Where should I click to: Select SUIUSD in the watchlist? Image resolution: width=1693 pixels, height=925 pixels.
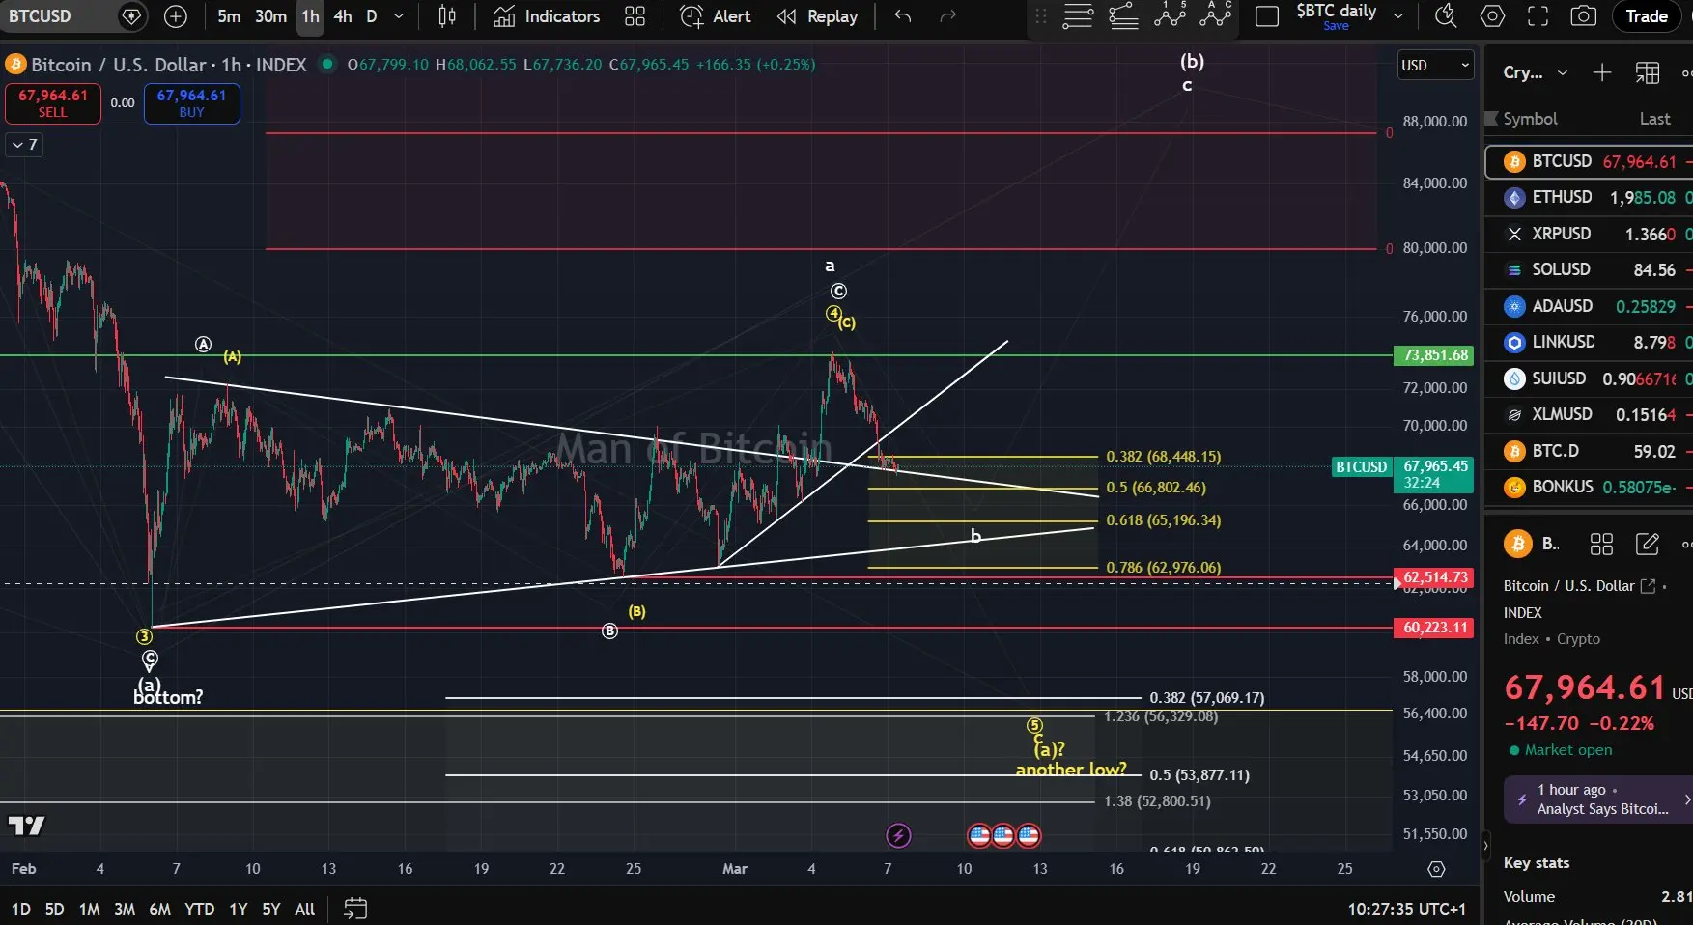coord(1589,378)
